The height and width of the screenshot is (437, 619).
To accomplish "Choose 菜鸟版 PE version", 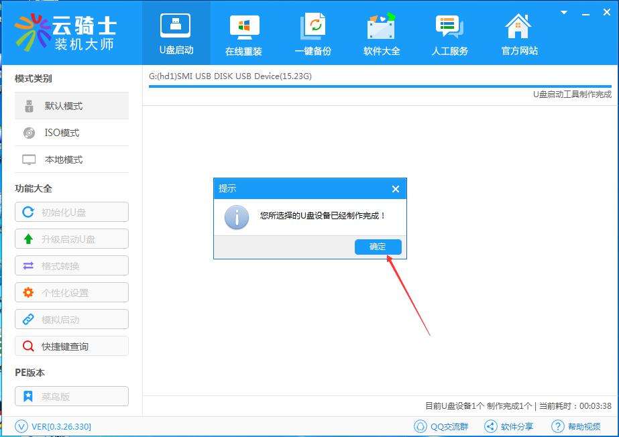I will tap(71, 396).
